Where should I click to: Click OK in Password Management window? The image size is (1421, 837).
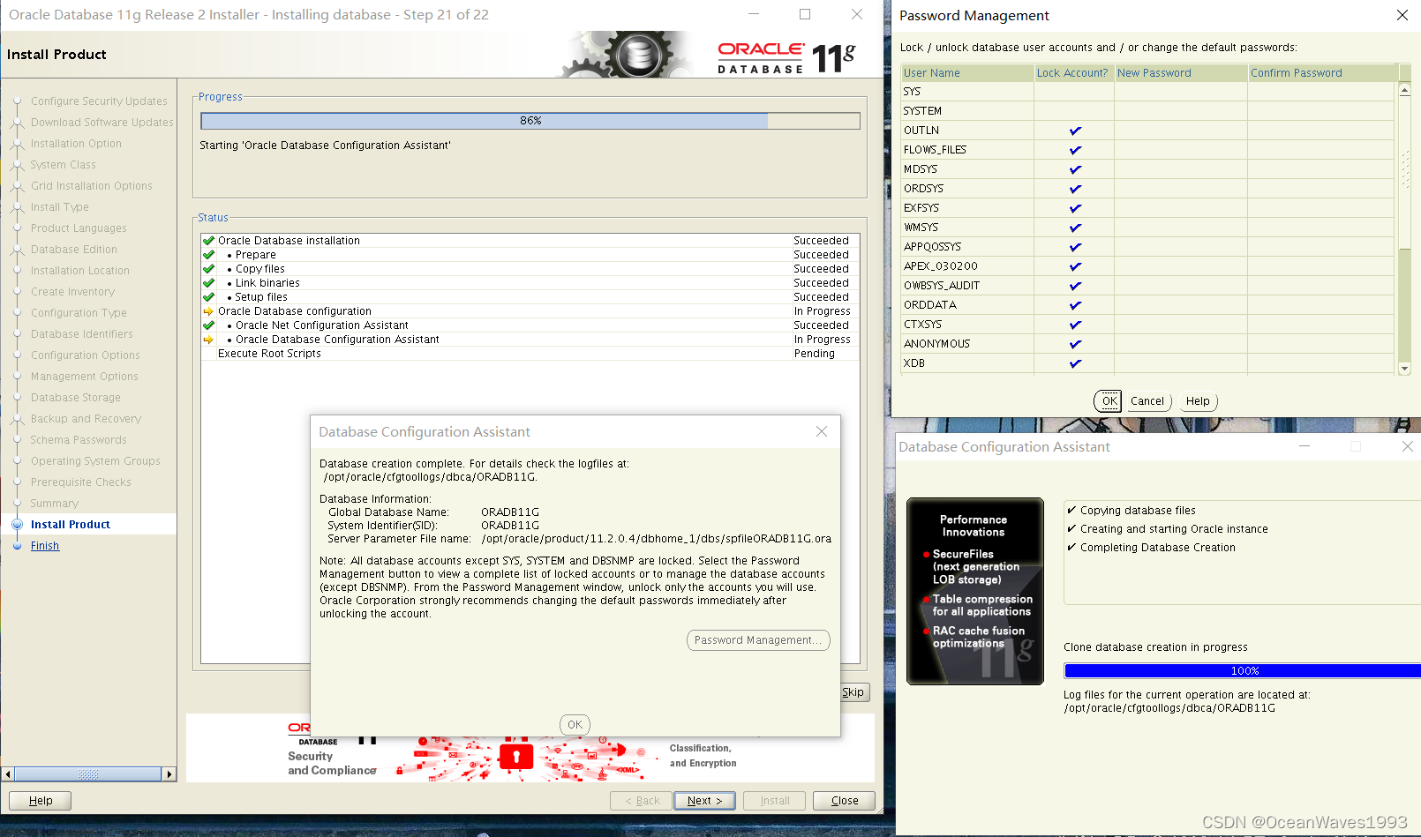pos(1109,401)
